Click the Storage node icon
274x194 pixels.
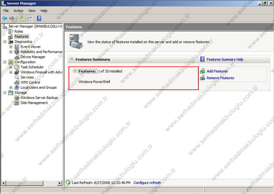click(11, 93)
